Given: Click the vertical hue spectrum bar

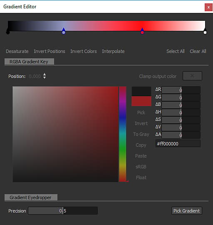Looking at the screenshot, I should coord(123,134).
